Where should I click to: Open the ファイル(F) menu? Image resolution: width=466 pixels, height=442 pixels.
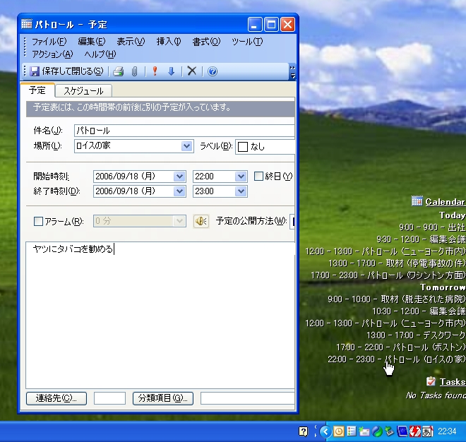point(49,42)
